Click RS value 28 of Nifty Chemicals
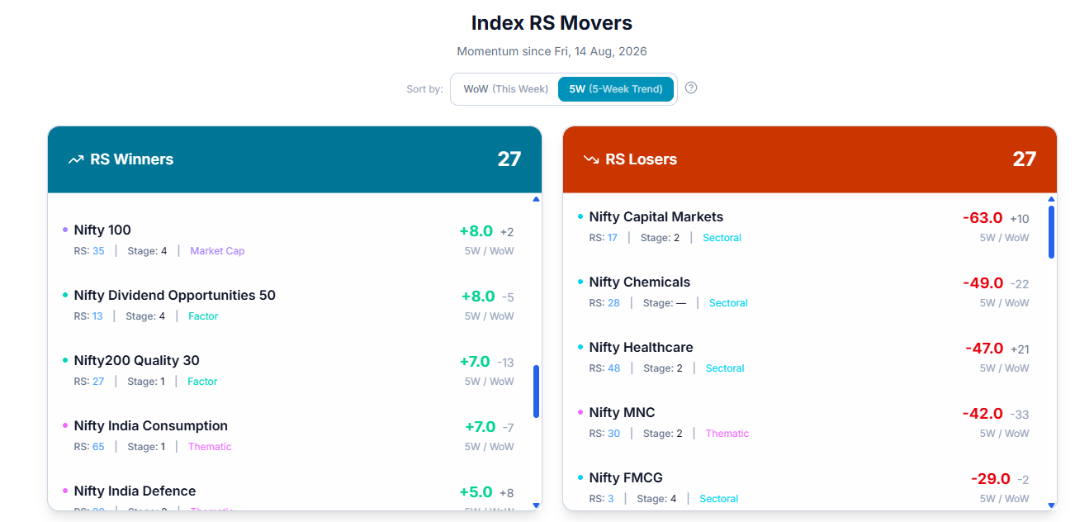Screen dimensions: 1075x522 tap(613, 303)
